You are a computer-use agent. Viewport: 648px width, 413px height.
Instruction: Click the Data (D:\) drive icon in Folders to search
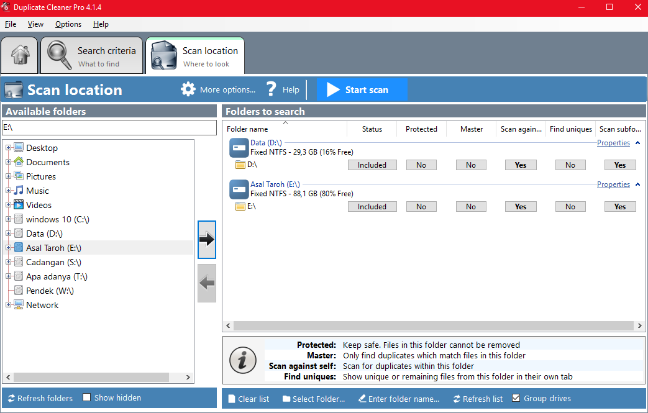click(x=239, y=148)
